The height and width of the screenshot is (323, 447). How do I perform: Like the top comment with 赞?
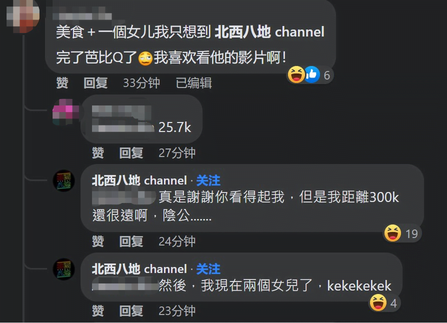[62, 83]
